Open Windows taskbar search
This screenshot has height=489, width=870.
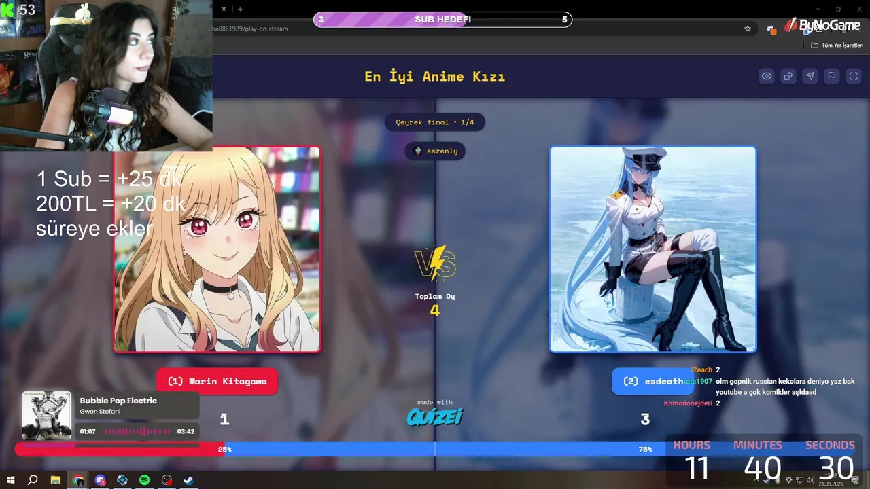click(33, 480)
